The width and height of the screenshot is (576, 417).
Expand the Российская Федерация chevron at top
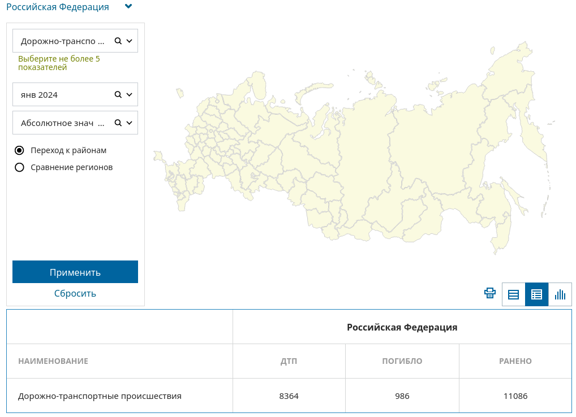[128, 7]
